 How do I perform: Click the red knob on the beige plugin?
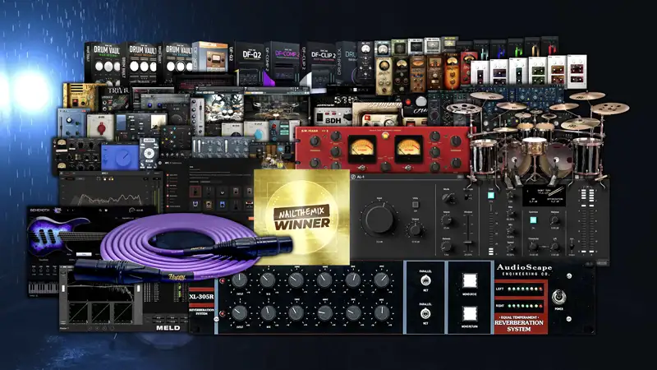(x=101, y=128)
